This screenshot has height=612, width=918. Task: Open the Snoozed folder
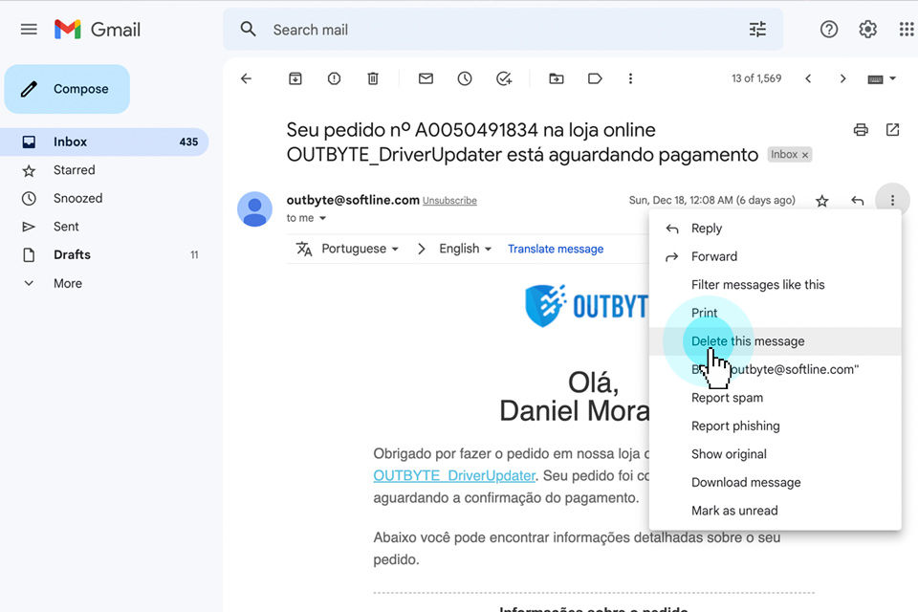(104, 199)
